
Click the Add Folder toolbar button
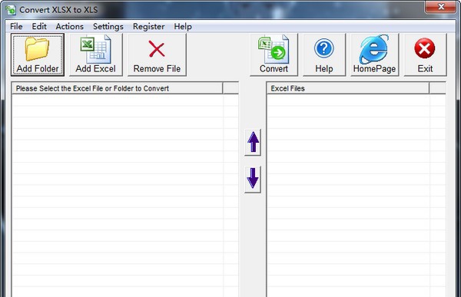(x=38, y=54)
